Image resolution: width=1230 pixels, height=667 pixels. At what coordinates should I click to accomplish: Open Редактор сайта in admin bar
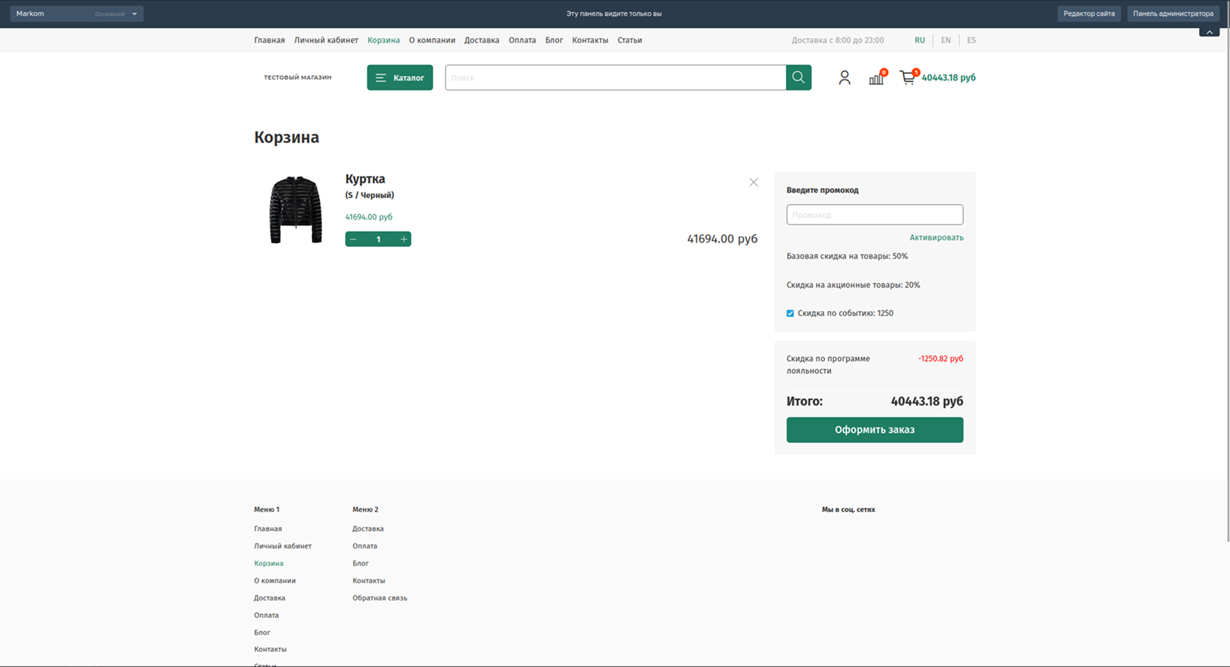click(x=1088, y=13)
